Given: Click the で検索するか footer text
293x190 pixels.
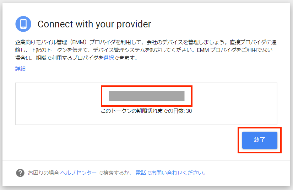Looking at the screenshot, I should tap(115, 173).
